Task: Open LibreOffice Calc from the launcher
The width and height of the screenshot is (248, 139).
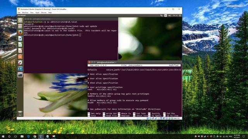Action: pos(20,45)
